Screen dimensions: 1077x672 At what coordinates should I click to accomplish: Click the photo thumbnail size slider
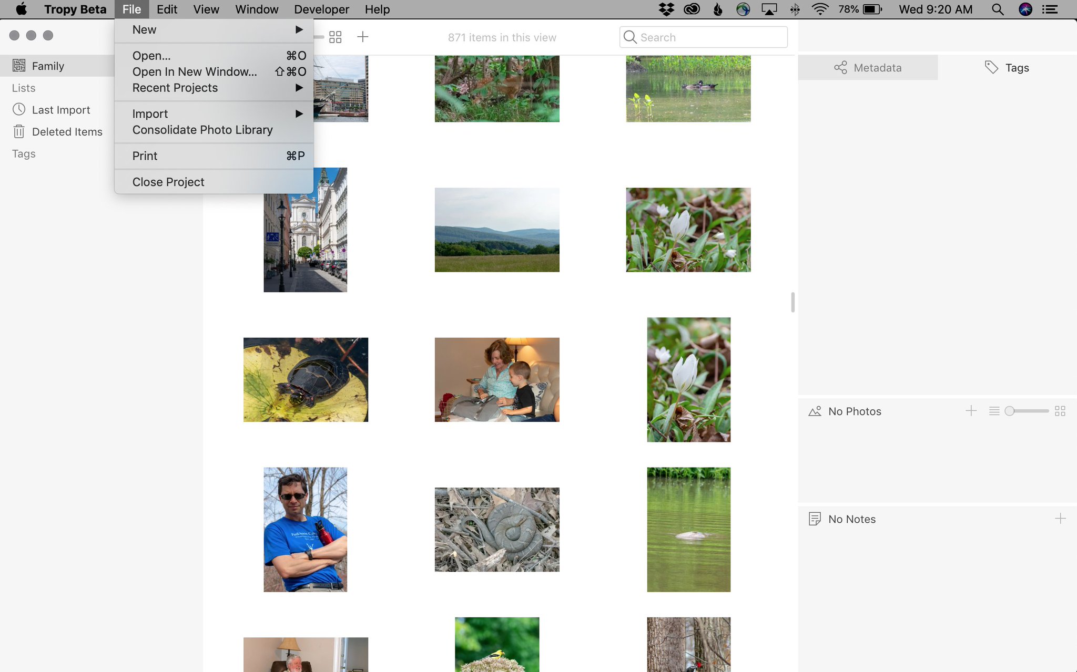coord(1027,411)
